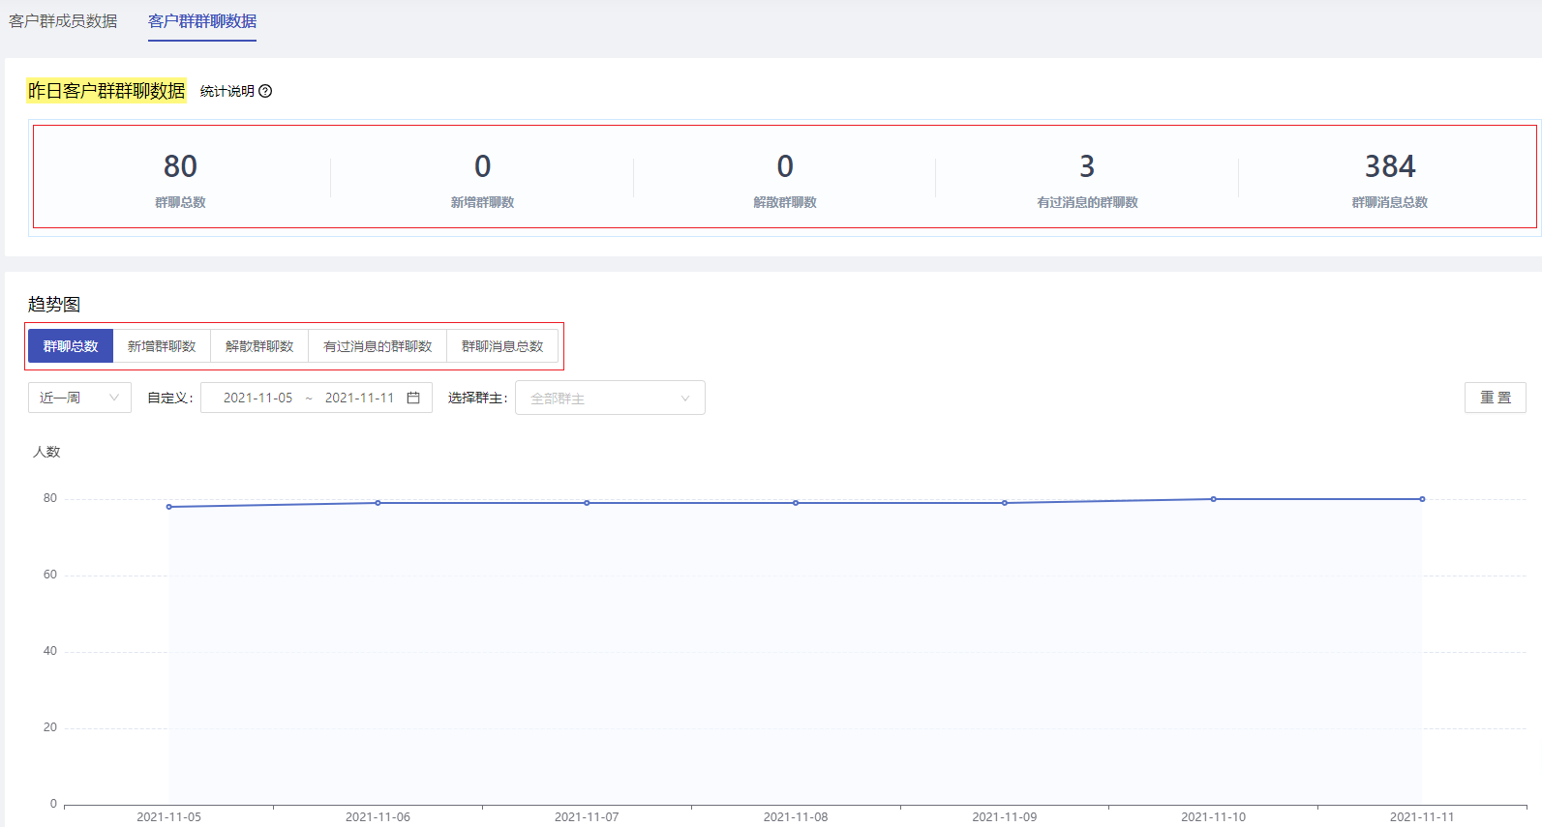Select 新增群聊数 trend tab

162,346
